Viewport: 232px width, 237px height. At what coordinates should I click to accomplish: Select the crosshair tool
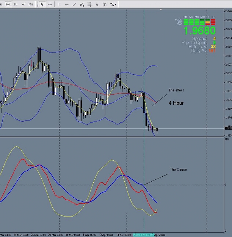coord(50,5)
